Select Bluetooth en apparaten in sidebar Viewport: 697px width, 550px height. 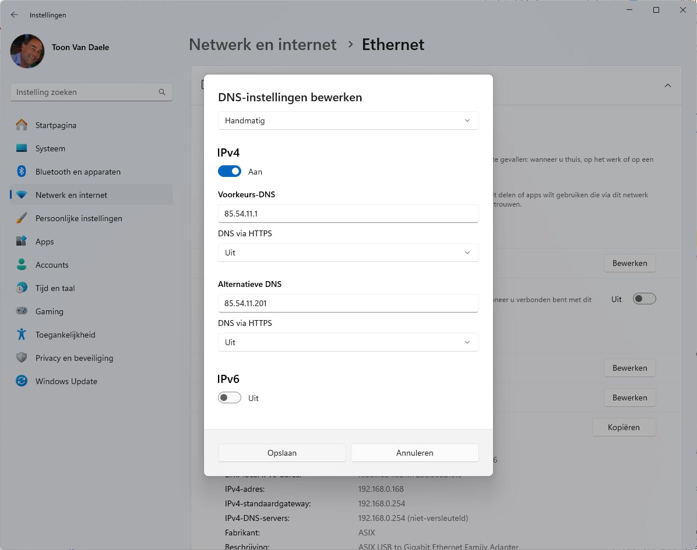(x=78, y=172)
